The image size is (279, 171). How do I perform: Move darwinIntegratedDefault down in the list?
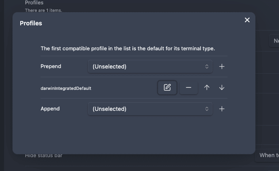(222, 87)
